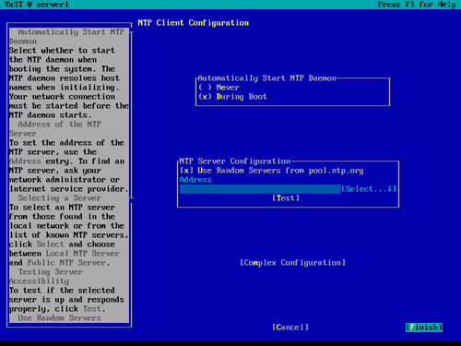Click the NTP server Address input field
Screen dimensions: 461x346
click(260, 189)
